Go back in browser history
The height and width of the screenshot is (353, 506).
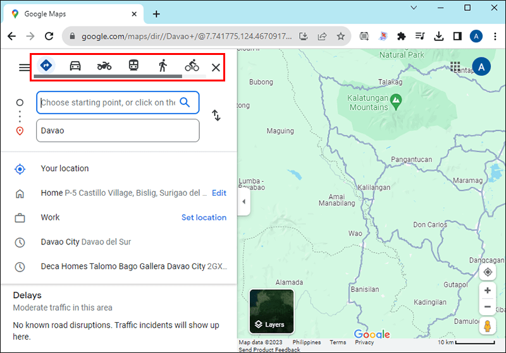11,36
